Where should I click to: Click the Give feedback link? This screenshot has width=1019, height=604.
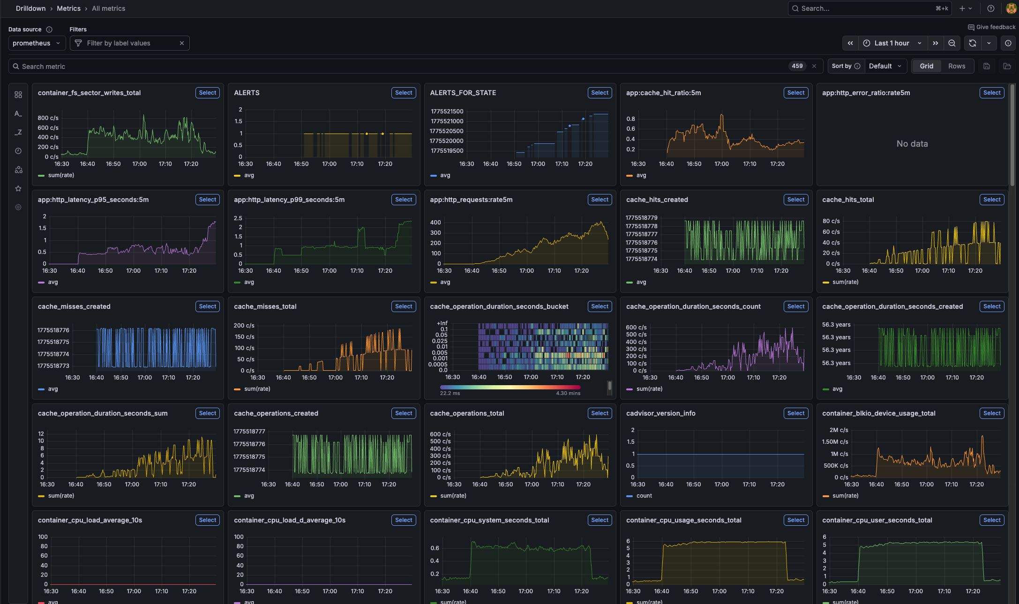(x=991, y=27)
